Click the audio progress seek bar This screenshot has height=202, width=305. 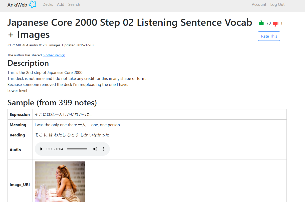pyautogui.click(x=77, y=149)
